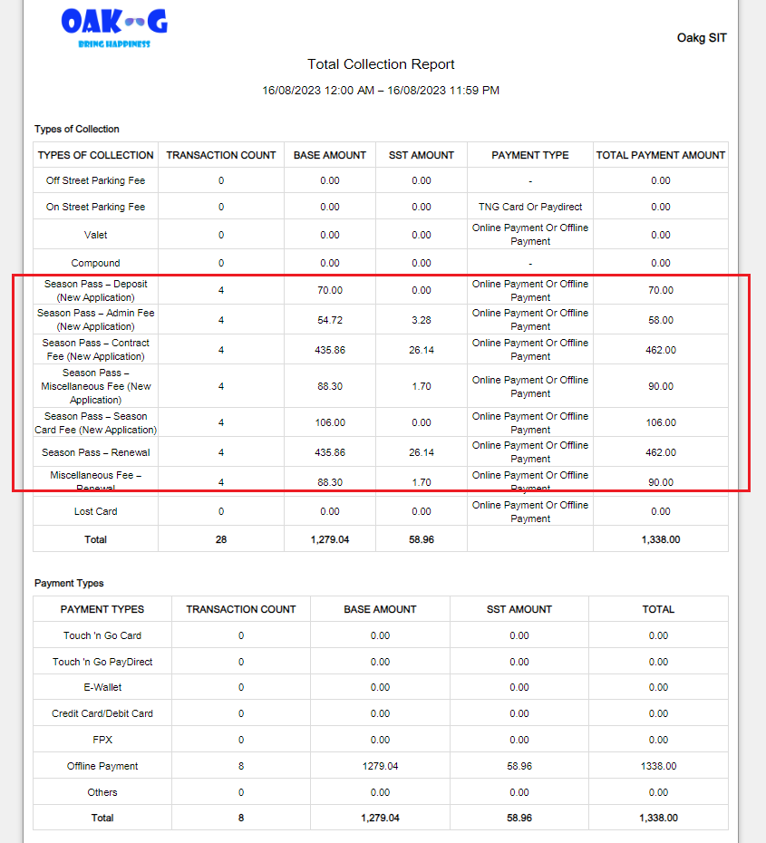
Task: Select the 3.28 SST amount value
Action: coord(422,320)
